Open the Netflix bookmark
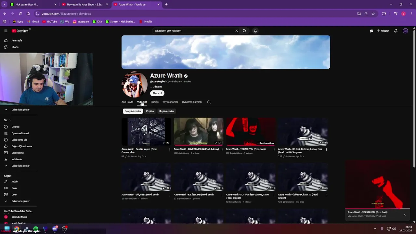This screenshot has height=234, width=416. pos(146,22)
